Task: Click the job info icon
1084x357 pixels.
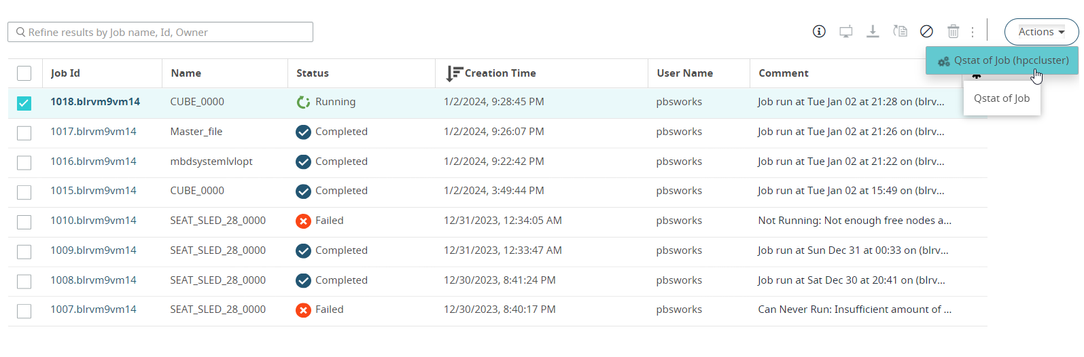Action: (819, 31)
